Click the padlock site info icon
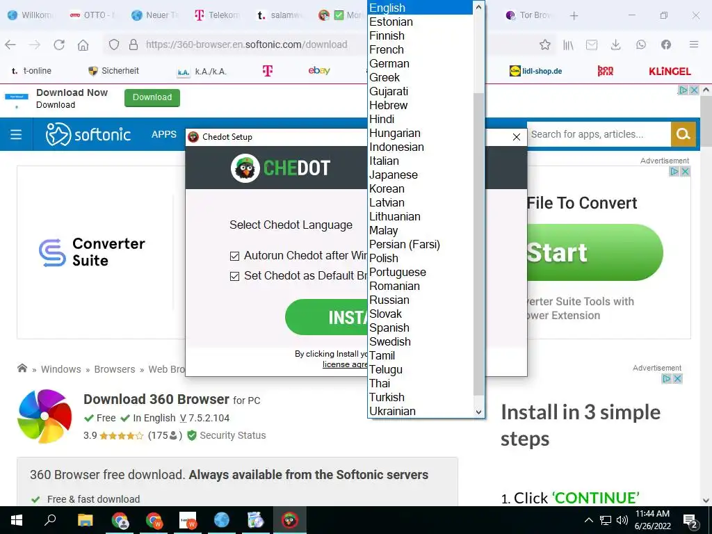712x534 pixels. point(133,44)
